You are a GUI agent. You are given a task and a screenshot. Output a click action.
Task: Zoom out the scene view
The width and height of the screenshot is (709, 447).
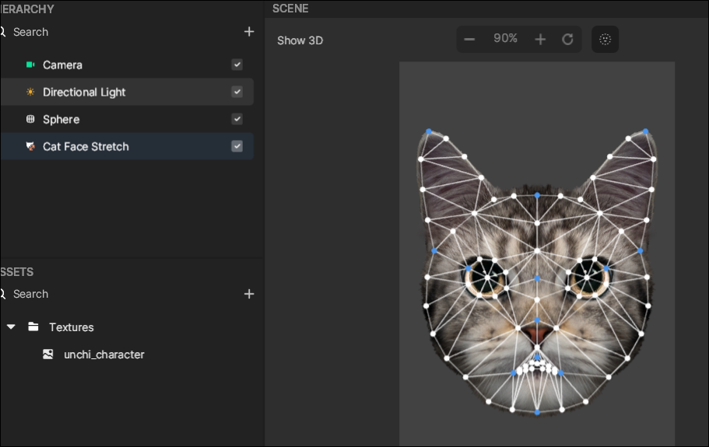(469, 40)
